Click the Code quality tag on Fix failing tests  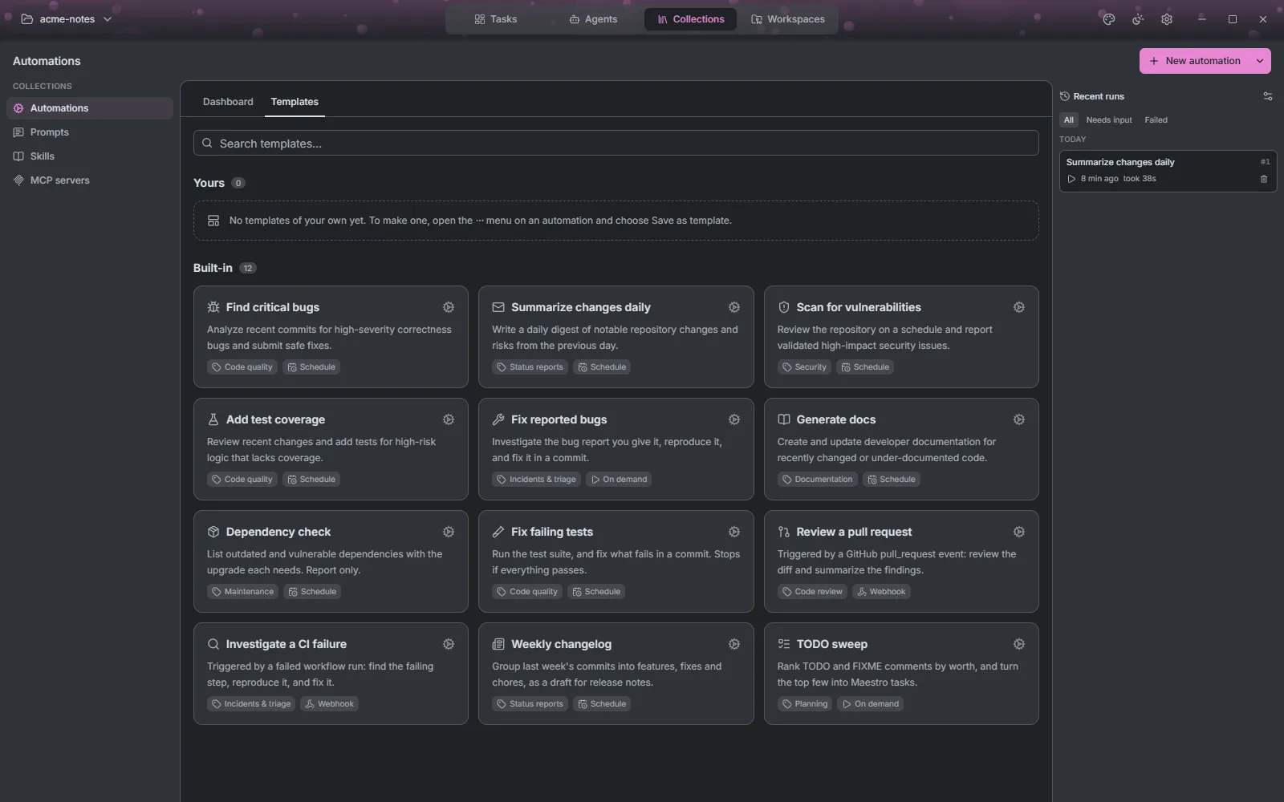tap(527, 592)
